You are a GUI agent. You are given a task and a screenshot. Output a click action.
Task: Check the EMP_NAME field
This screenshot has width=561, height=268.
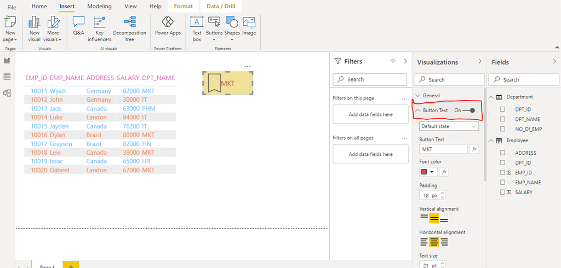(503, 182)
